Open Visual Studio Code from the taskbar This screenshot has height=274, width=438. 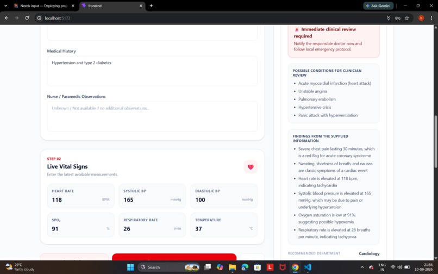point(308,267)
